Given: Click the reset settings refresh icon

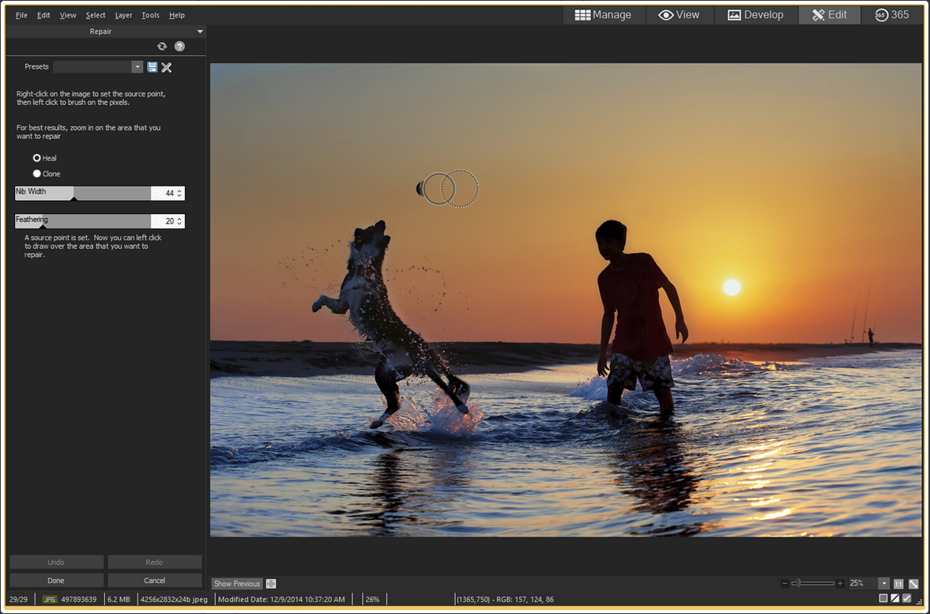Looking at the screenshot, I should (162, 47).
